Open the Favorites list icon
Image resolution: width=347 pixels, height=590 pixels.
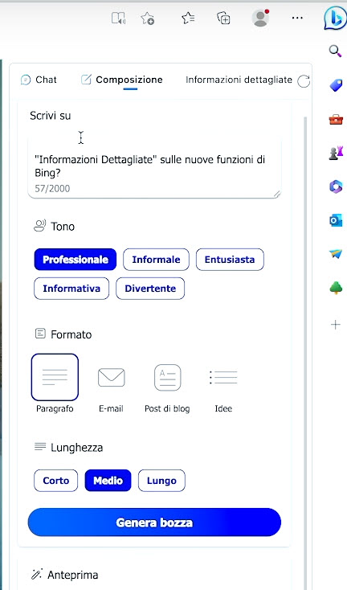(x=188, y=18)
